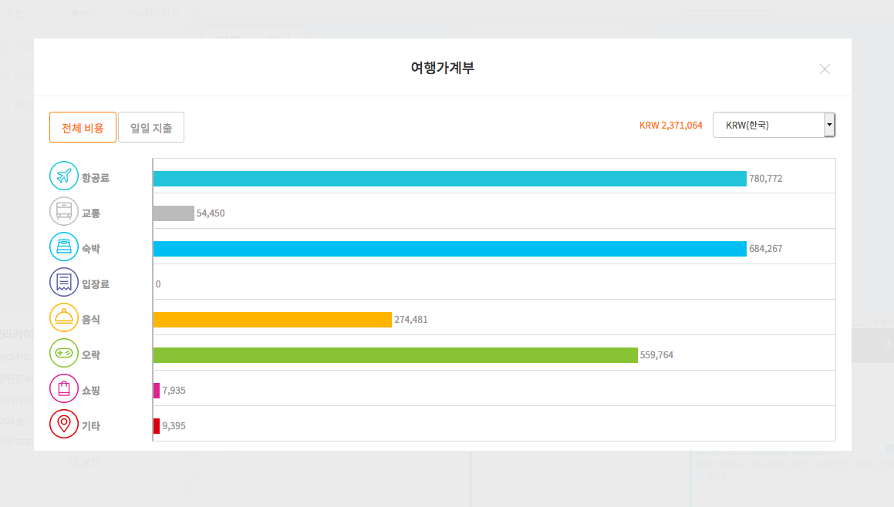This screenshot has width=894, height=507.
Task: Click the 여행가계부 dialog title
Action: click(x=440, y=68)
